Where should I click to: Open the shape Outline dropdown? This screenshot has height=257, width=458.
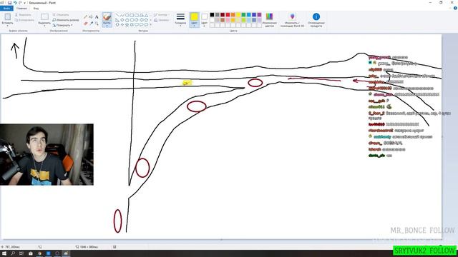[x=161, y=15]
